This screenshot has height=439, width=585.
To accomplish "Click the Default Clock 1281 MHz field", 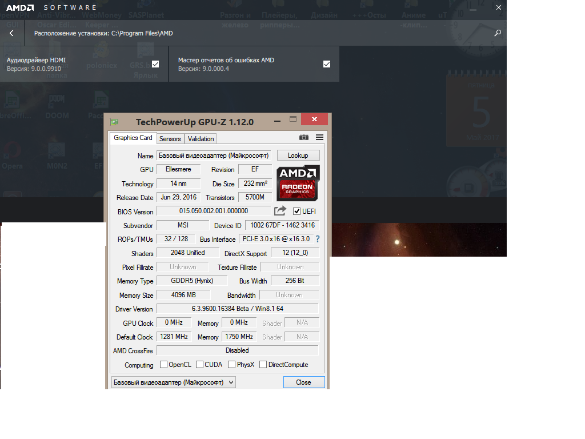I will pos(174,336).
